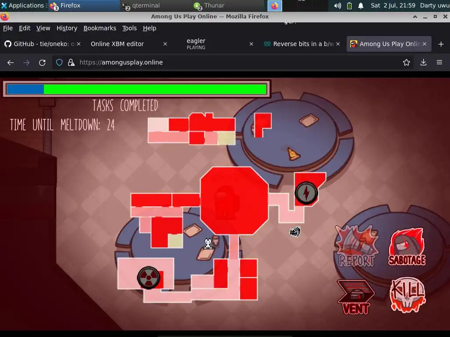Open the View menu
This screenshot has height=337, width=450.
click(44, 28)
